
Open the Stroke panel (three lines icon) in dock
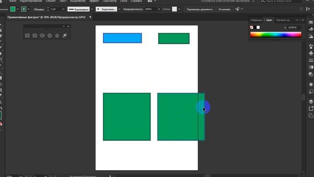coord(311,60)
